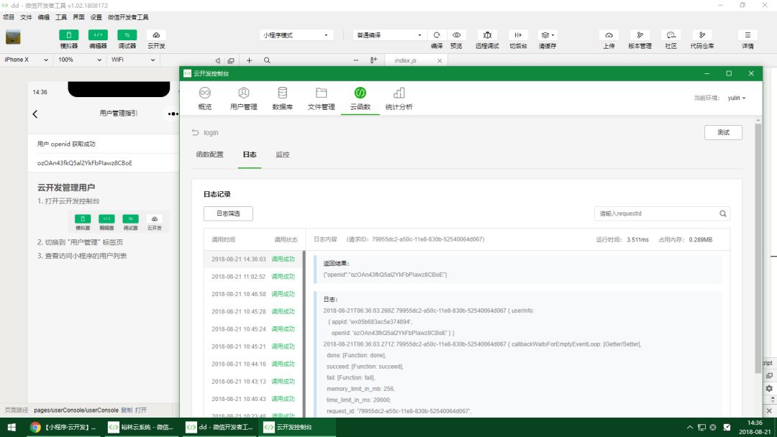
Task: Open the WiFi network dropdown
Action: (133, 60)
